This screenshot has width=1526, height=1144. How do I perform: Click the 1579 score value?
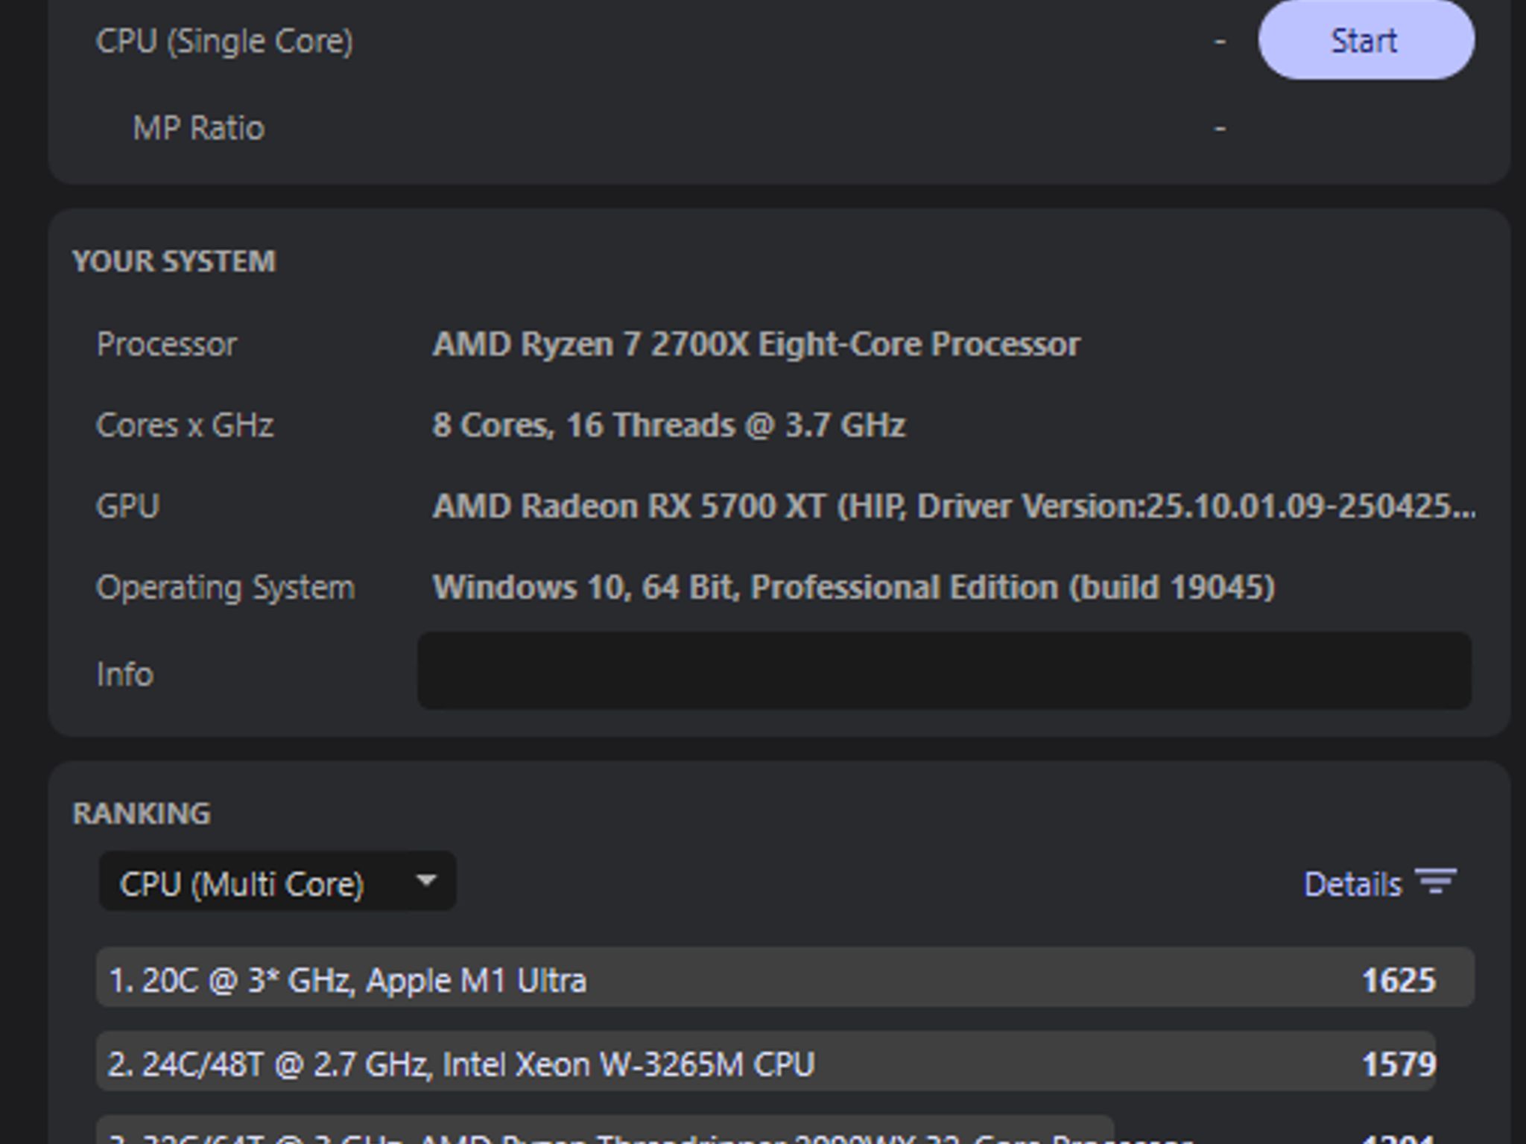click(x=1399, y=1064)
